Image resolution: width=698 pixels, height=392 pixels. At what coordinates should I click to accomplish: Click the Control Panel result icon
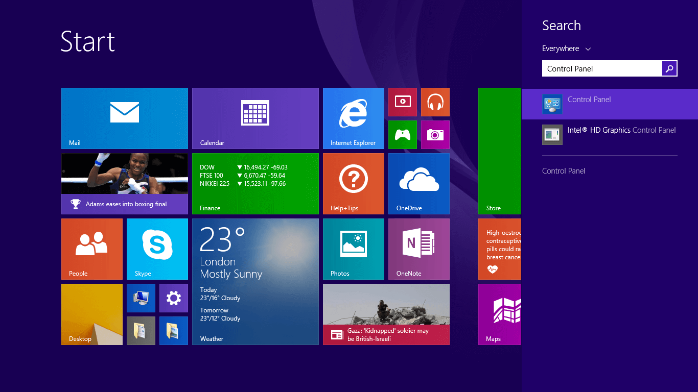tap(552, 104)
